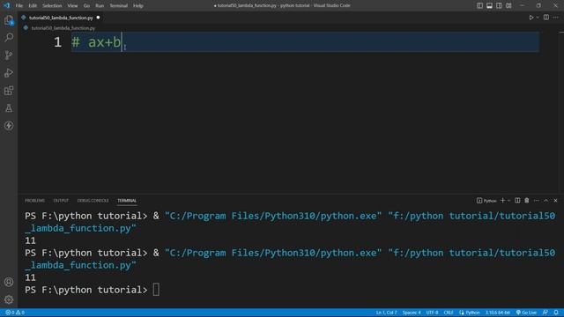564x317 pixels.
Task: Maximize the terminal panel size
Action: point(545,200)
